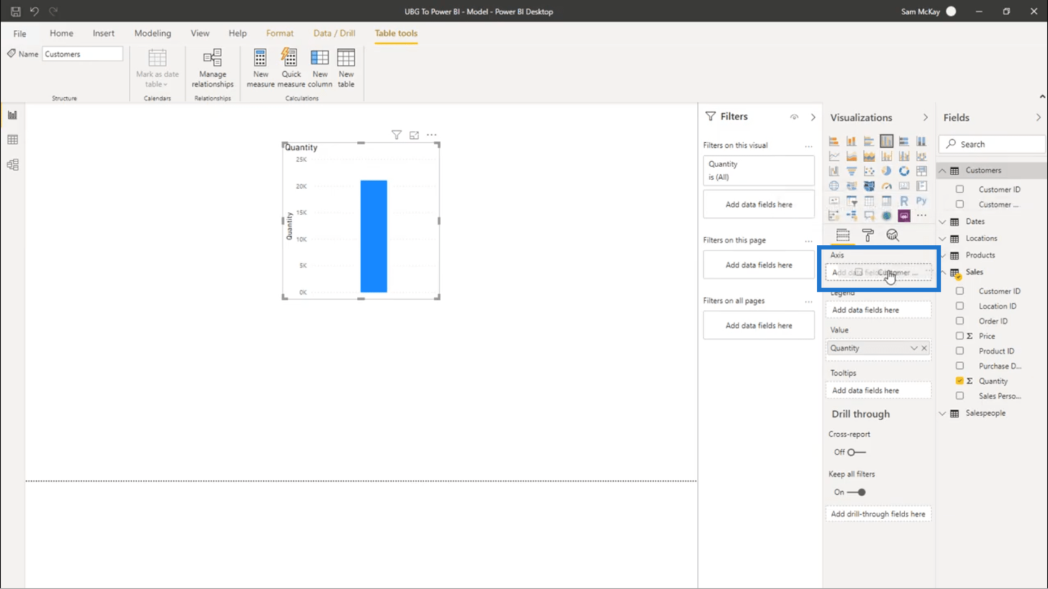
Task: Choose the R script visual
Action: [x=904, y=201]
